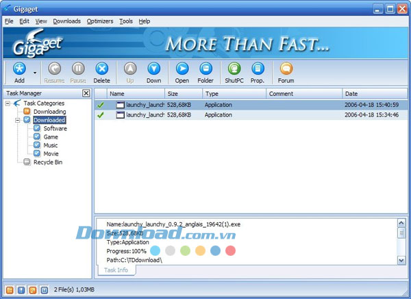Switch to the Task Info tab
The image size is (411, 299).
coord(115,270)
